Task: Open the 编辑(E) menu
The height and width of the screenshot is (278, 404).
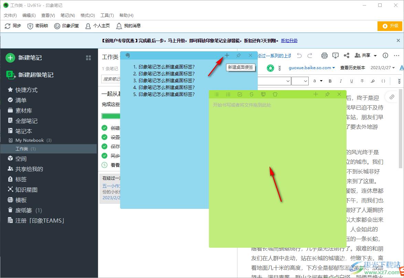Action: (29, 15)
